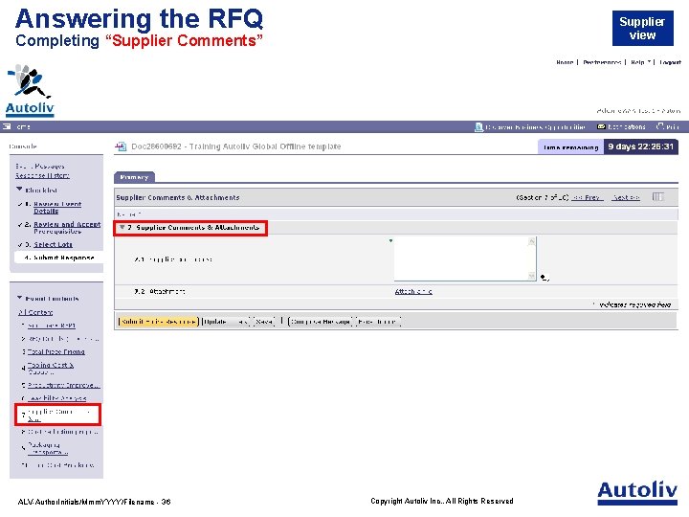Click the Supplier view badge on the slide
Screen dimensions: 689x517
point(642,29)
